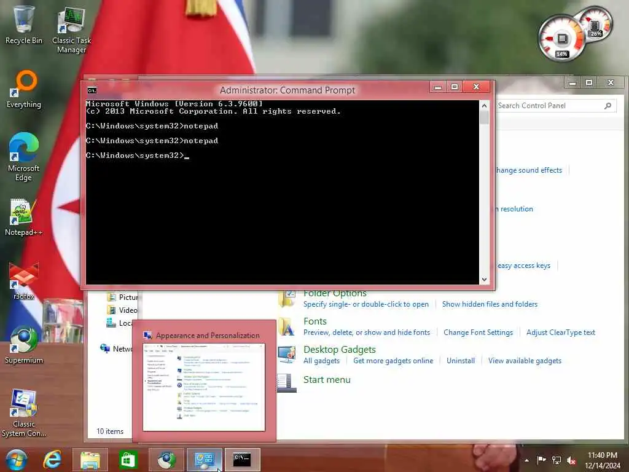The image size is (629, 472).
Task: Click Get more gadgets online link
Action: point(393,361)
